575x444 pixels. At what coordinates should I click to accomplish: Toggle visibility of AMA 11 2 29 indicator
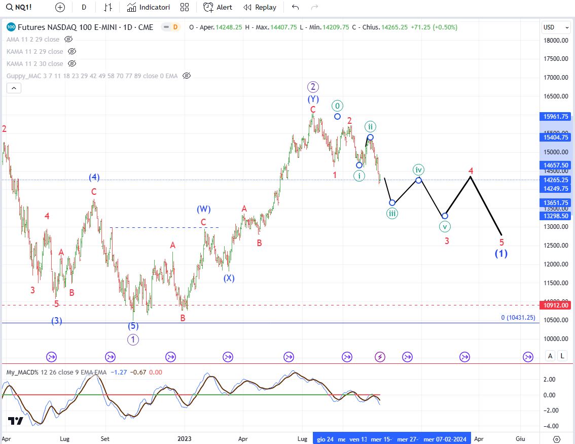point(68,39)
